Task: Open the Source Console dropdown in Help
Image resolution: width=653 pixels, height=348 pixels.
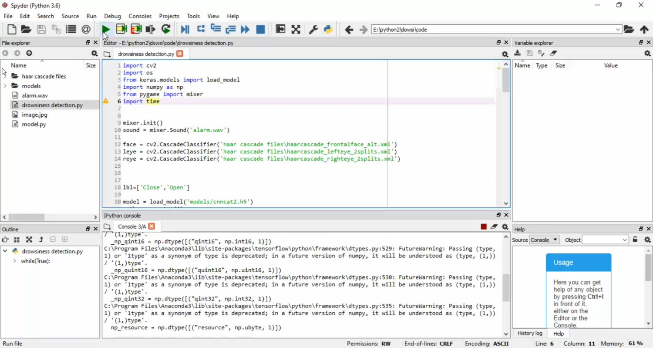Action: 544,240
